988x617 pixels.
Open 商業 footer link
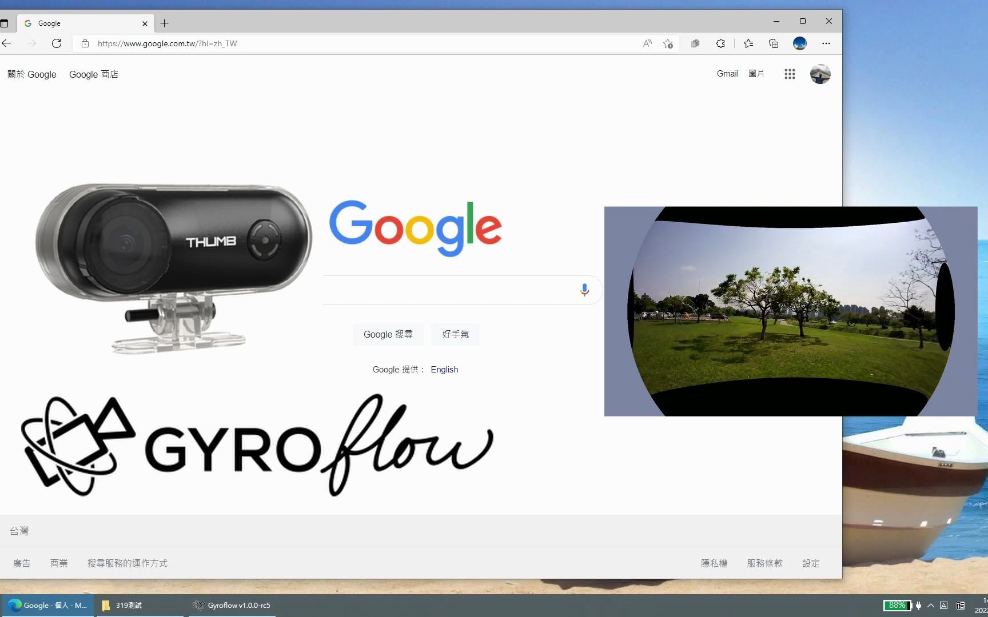59,563
